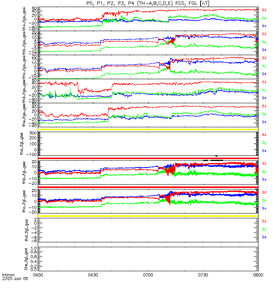Image resolution: width=277 pixels, height=296 pixels.
Task: Click the 'thd_fgl_gse' panel axis label
Action: [x=26, y=230]
